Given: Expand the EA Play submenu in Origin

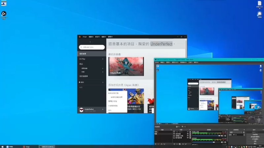Looking at the screenshot, I should click(103, 59).
